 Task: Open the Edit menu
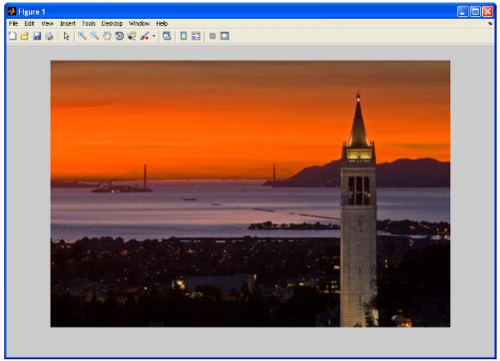(x=29, y=24)
